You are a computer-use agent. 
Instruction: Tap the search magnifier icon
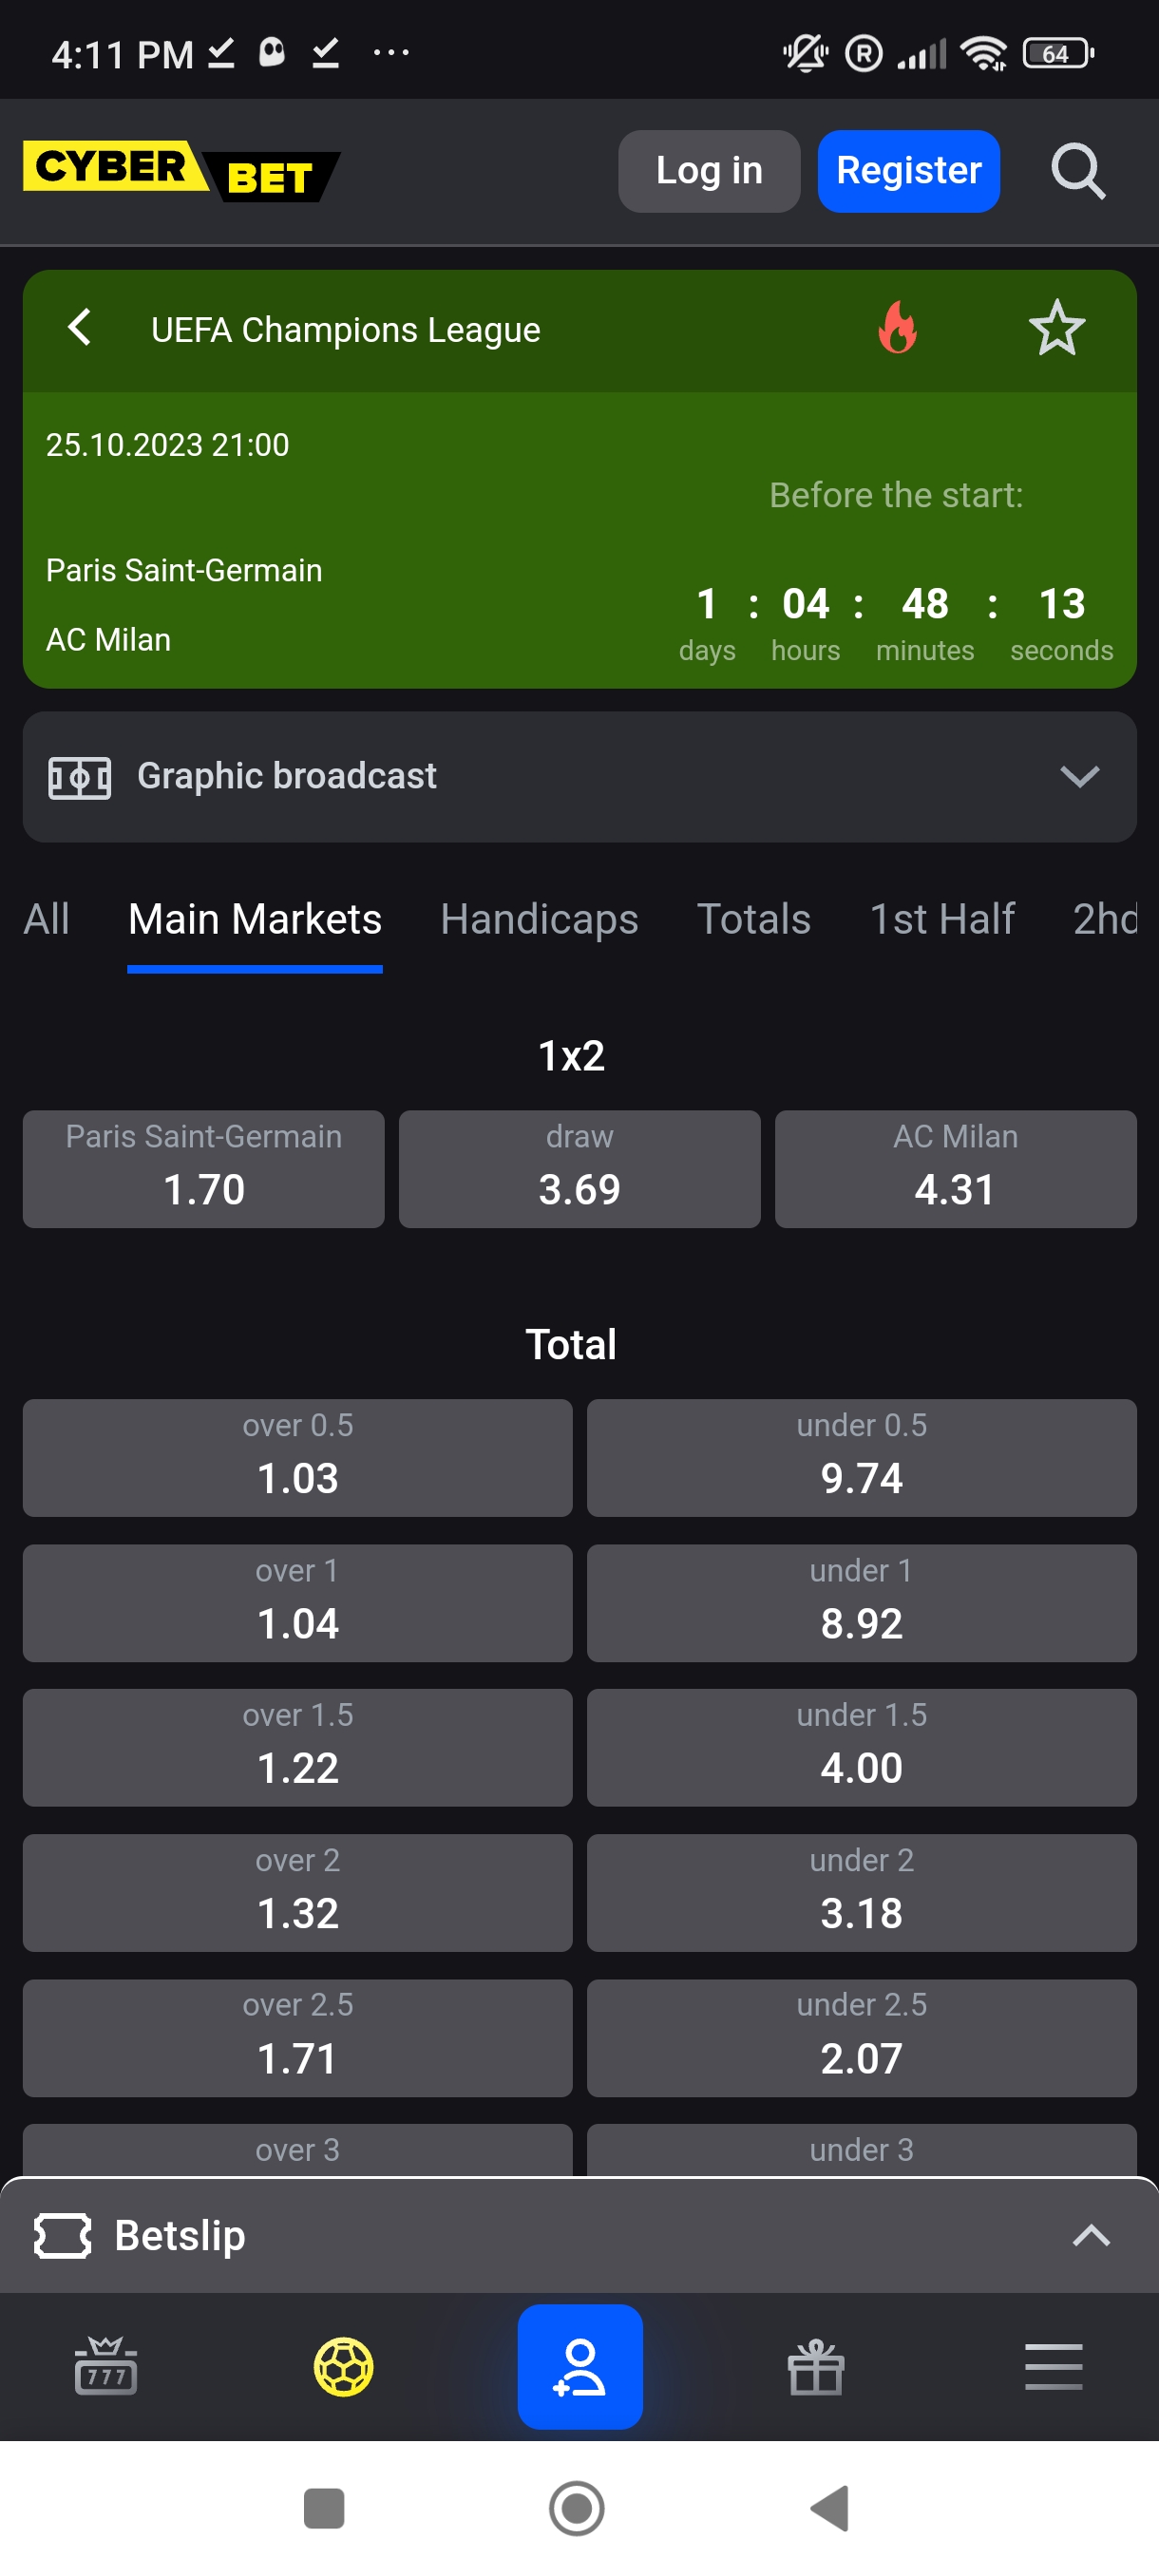[1077, 171]
